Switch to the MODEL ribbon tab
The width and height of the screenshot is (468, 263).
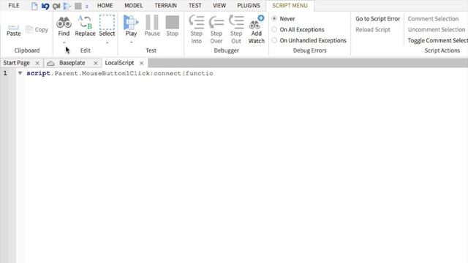(x=133, y=5)
